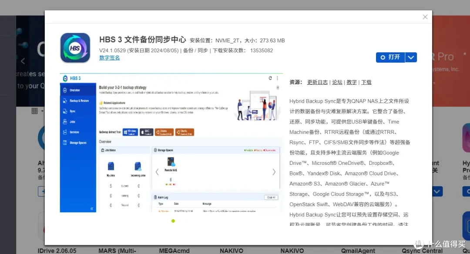Click the Windows QuDedup extract tool button
The width and height of the screenshot is (470, 254).
[130, 132]
